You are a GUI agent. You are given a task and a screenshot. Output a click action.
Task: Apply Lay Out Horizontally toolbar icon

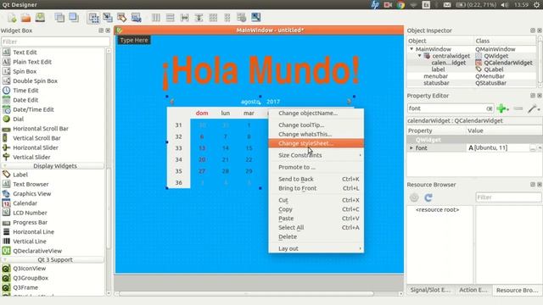click(x=156, y=17)
